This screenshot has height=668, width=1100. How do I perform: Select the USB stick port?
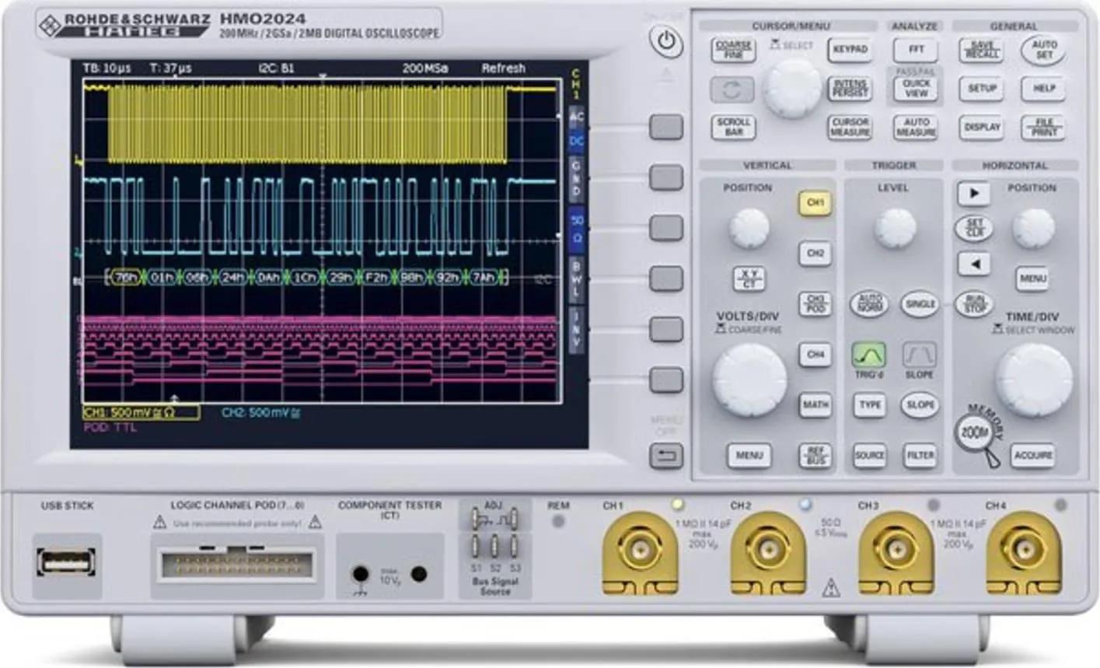pyautogui.click(x=67, y=561)
